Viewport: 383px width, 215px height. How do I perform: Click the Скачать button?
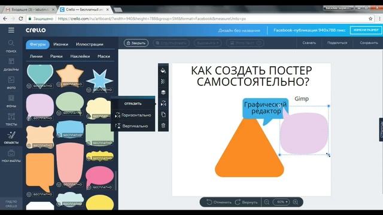click(309, 42)
